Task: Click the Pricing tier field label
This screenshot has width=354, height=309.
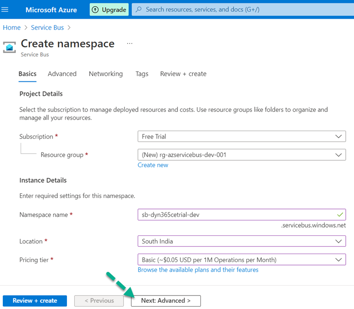Action: (x=34, y=260)
